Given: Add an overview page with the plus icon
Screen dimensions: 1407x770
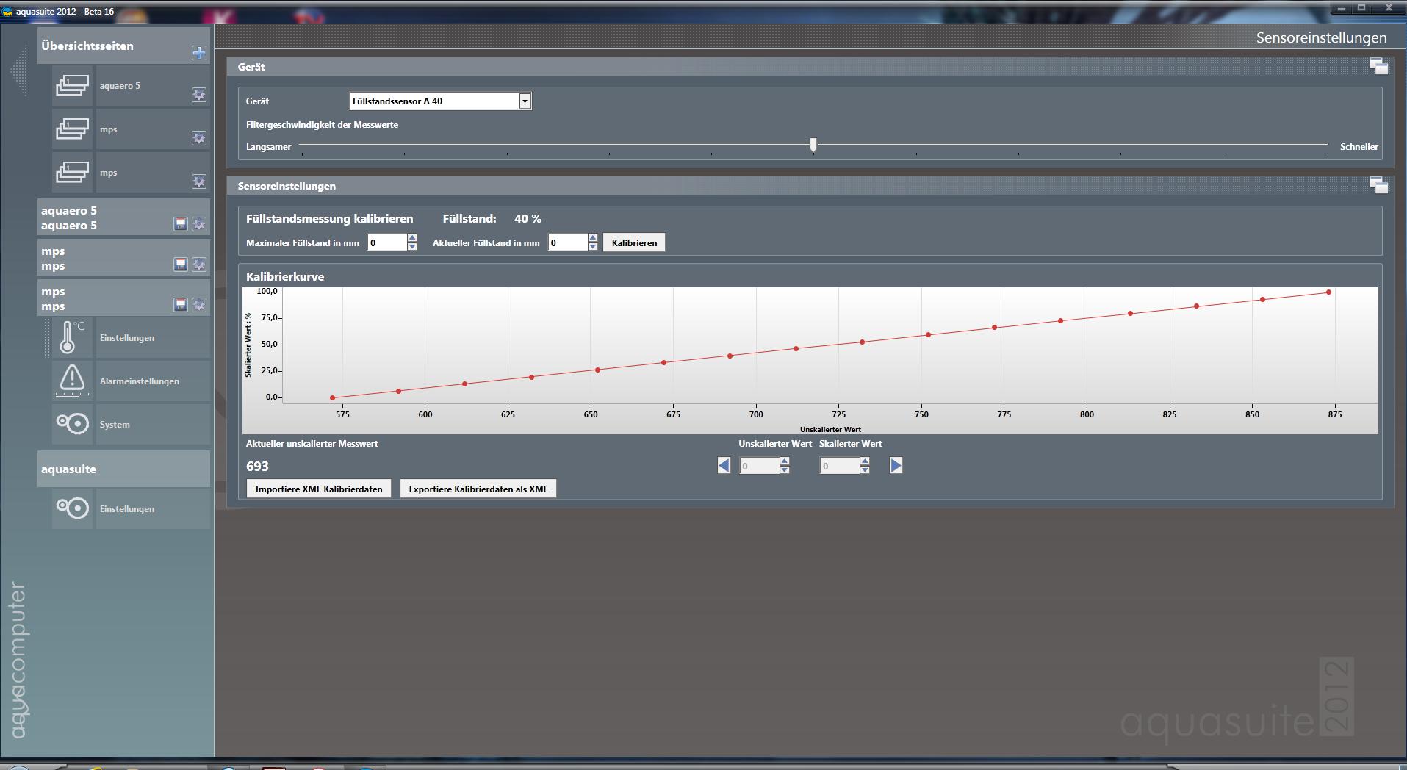Looking at the screenshot, I should point(198,53).
